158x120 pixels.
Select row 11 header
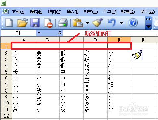[6, 109]
